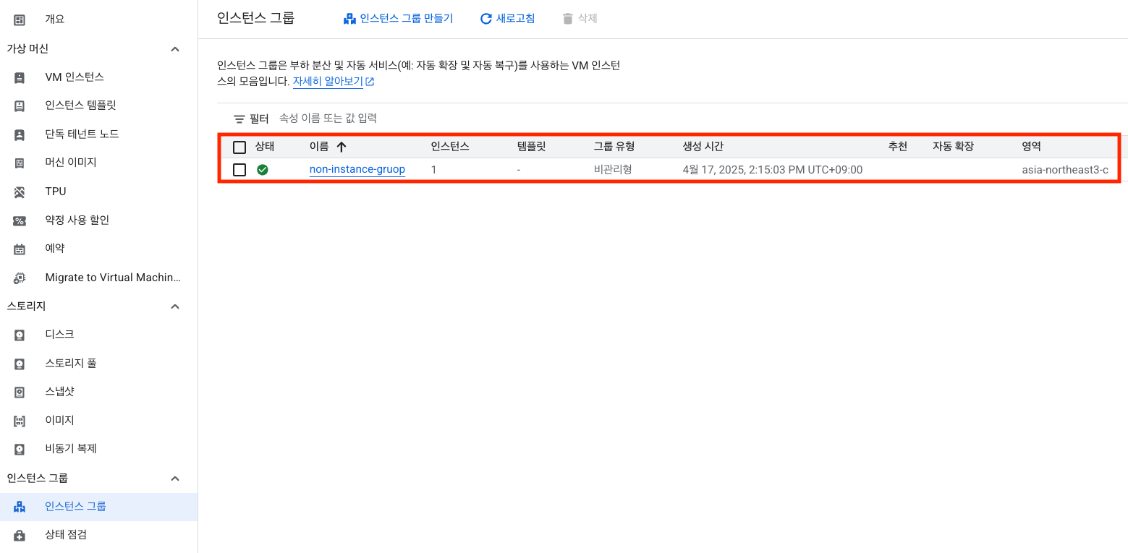The height and width of the screenshot is (553, 1128).
Task: Open the non-instance-gruop group link
Action: [x=357, y=169]
